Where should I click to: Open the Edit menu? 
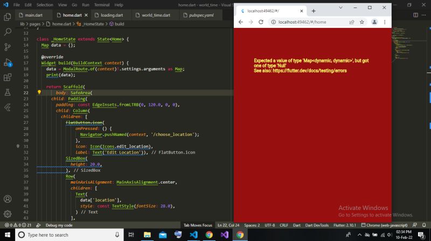pos(28,5)
